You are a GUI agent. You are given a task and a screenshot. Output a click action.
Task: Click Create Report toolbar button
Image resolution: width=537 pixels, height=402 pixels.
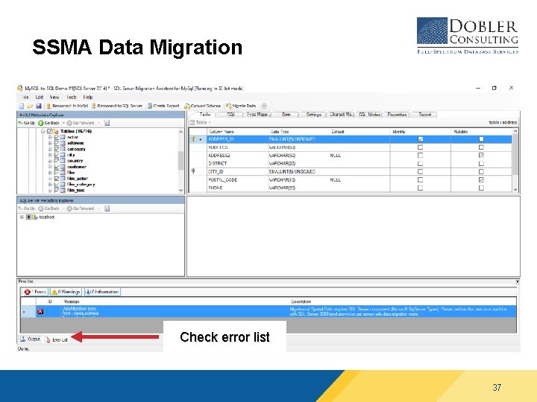[x=163, y=106]
